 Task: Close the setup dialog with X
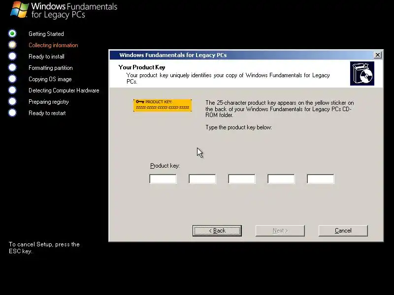pos(377,55)
